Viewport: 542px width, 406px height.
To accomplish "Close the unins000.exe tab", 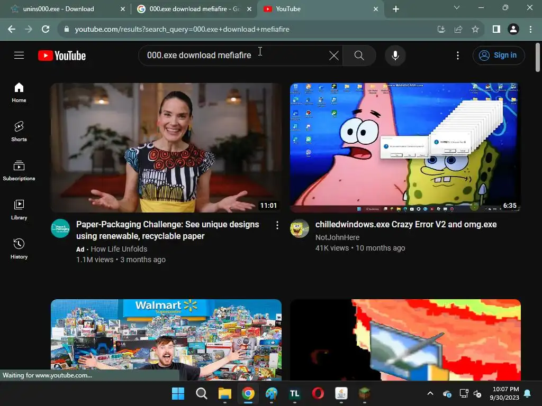I will (x=123, y=9).
